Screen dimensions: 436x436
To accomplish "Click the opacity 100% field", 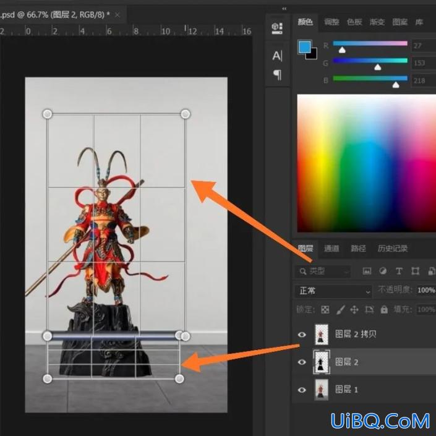I will [426, 290].
